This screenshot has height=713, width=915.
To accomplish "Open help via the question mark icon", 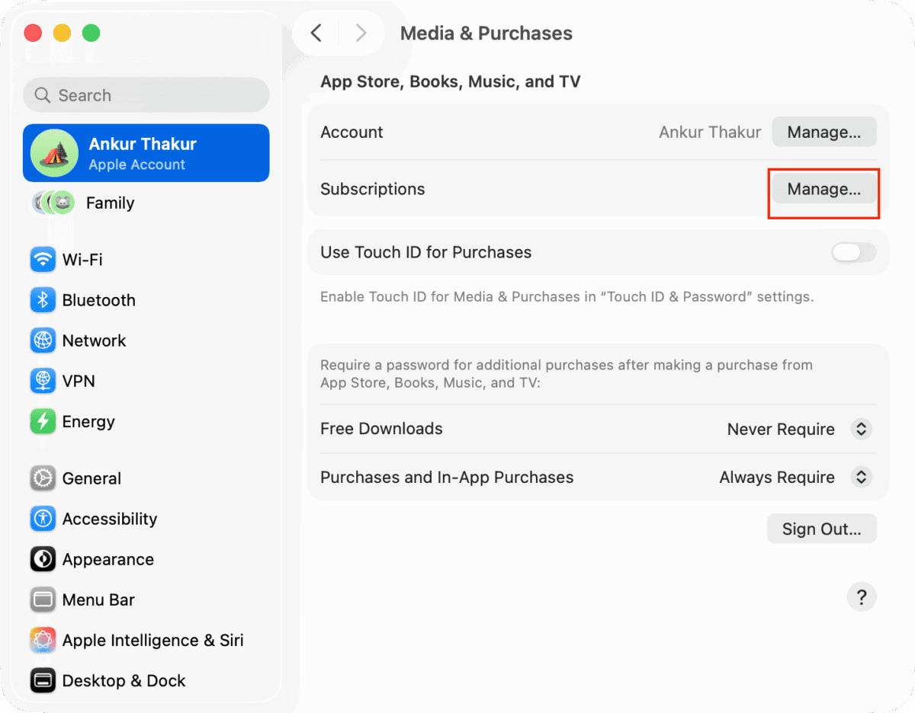I will 862,597.
